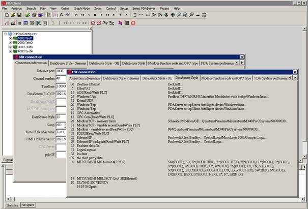Image resolution: width=308 pixels, height=209 pixels.
Task: Switch to the Navigator tab at bottom
Action: [x=28, y=204]
